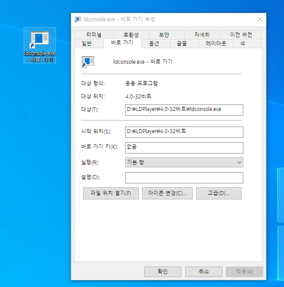284x287 pixels.
Task: Select the ldconsole.exe shortcut desktop icon
Action: pyautogui.click(x=40, y=45)
